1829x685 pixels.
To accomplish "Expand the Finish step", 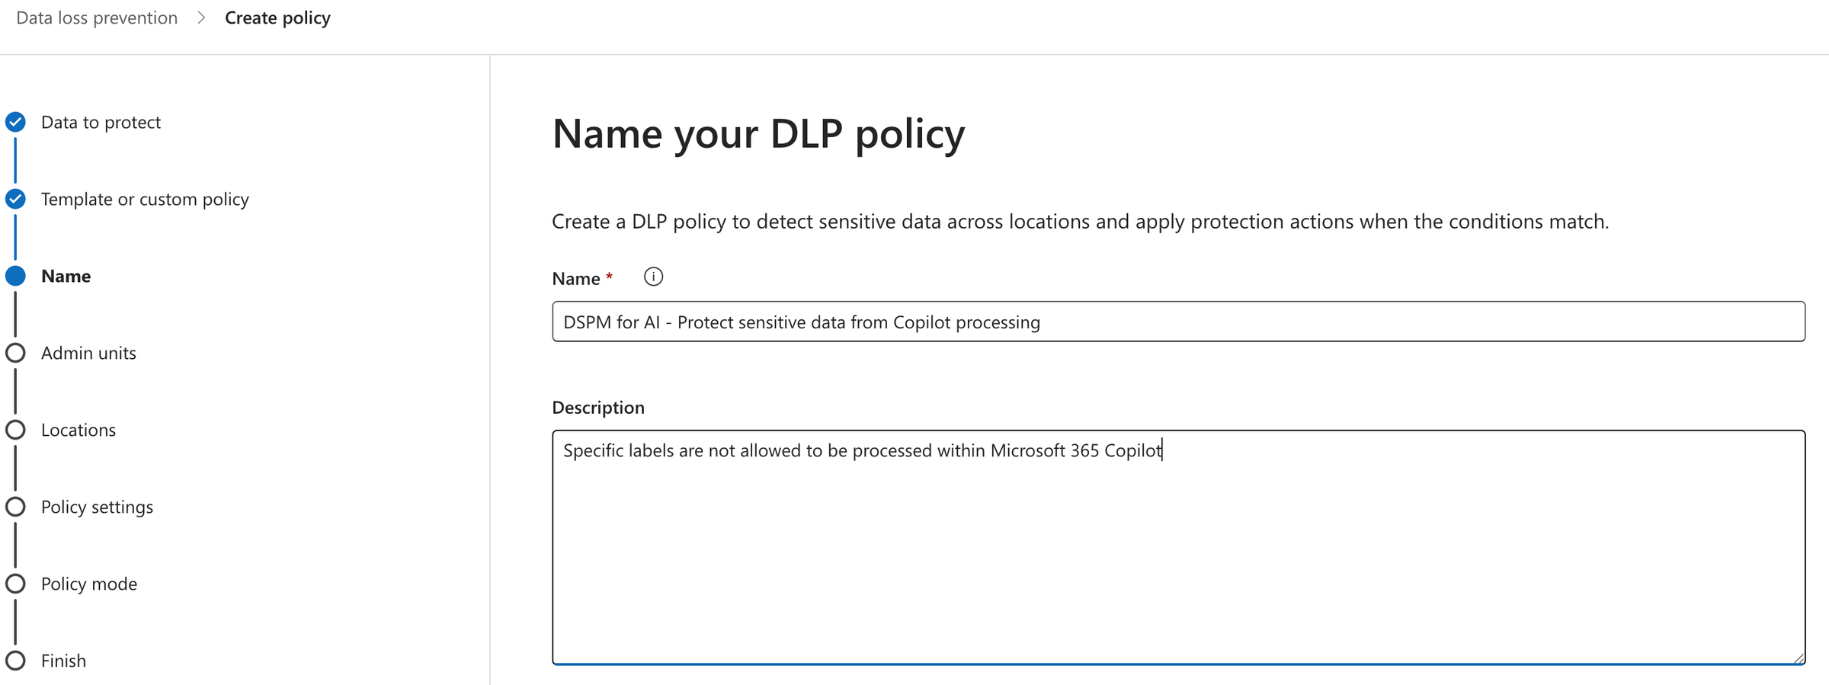I will (63, 660).
